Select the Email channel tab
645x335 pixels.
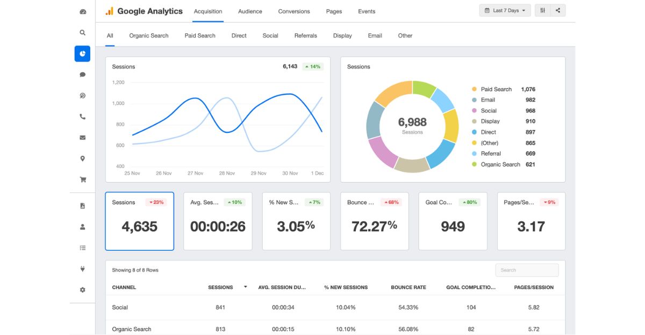(x=375, y=35)
